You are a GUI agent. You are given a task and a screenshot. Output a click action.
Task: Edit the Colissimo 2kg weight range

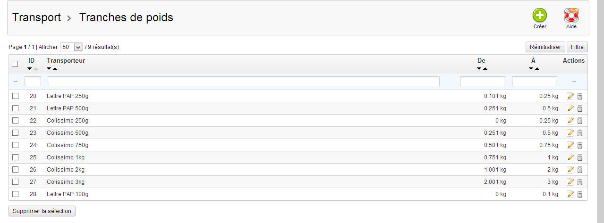[570, 170]
